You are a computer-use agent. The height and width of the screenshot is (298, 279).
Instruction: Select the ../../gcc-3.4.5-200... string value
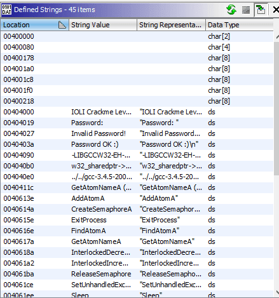(x=102, y=177)
